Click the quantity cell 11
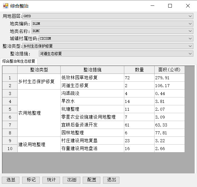The height and width of the screenshot is (187, 197). [139, 109]
